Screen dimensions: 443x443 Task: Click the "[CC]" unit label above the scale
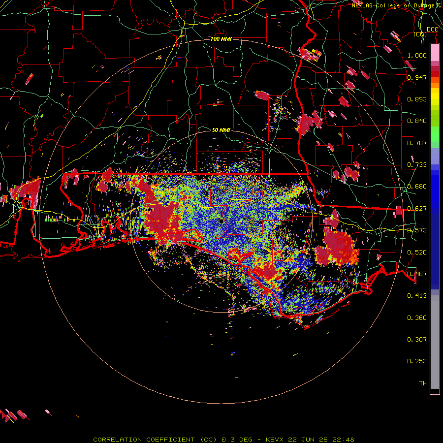click(420, 34)
